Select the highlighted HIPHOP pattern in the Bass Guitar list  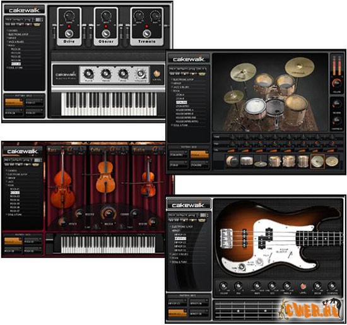click(x=180, y=239)
